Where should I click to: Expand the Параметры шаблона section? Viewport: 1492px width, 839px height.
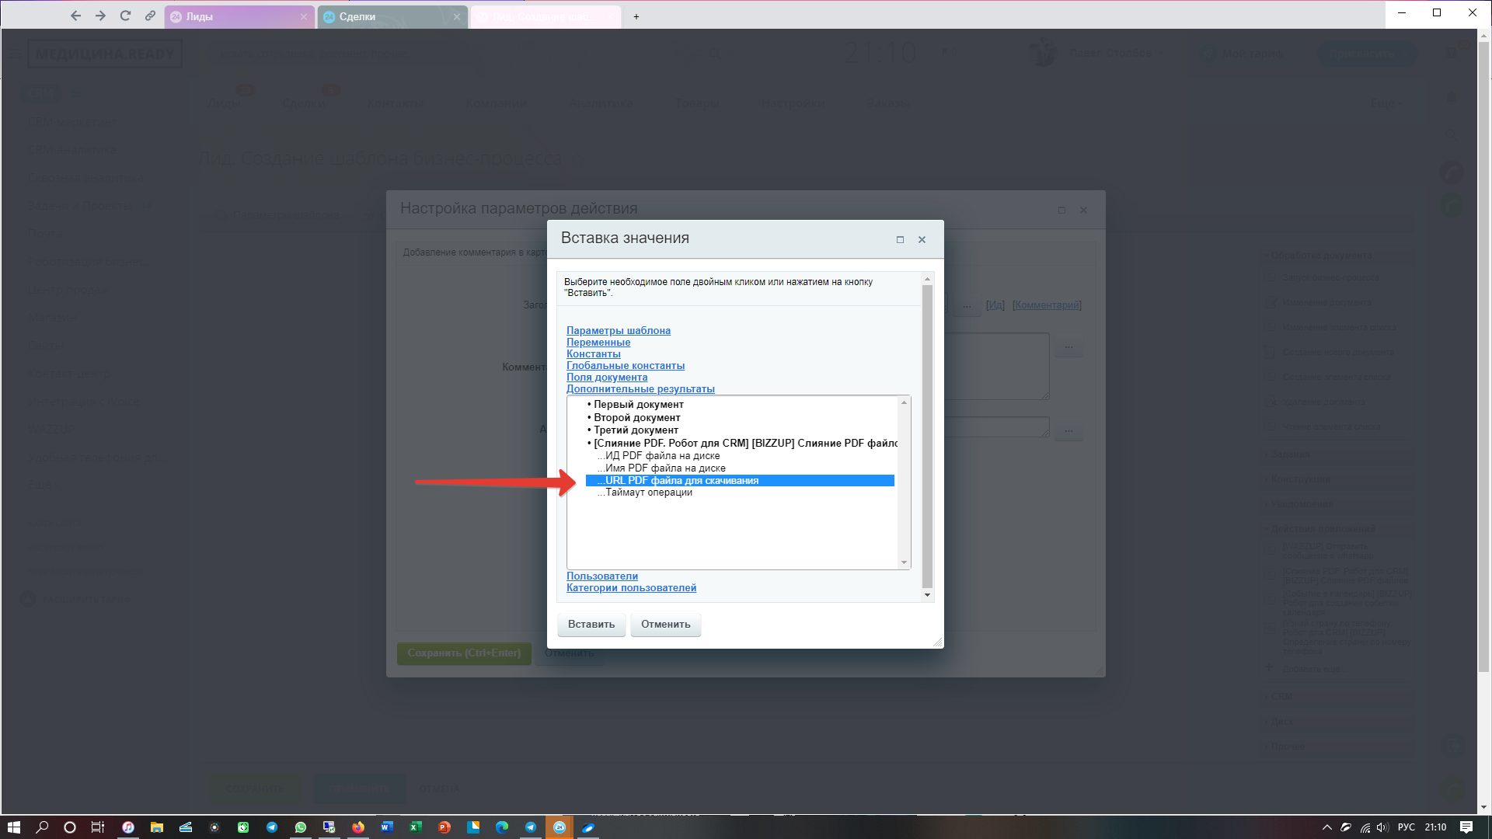click(x=618, y=330)
